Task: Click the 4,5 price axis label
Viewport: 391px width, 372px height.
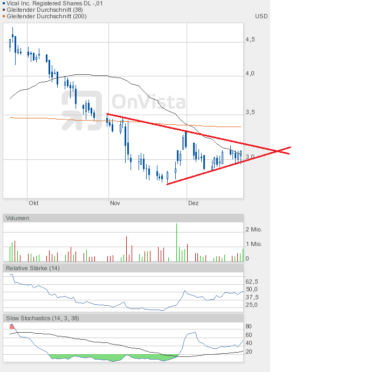Action: (250, 40)
